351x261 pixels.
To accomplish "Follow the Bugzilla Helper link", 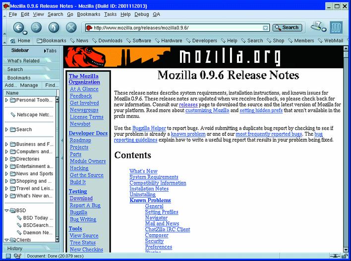I will pos(148,128).
